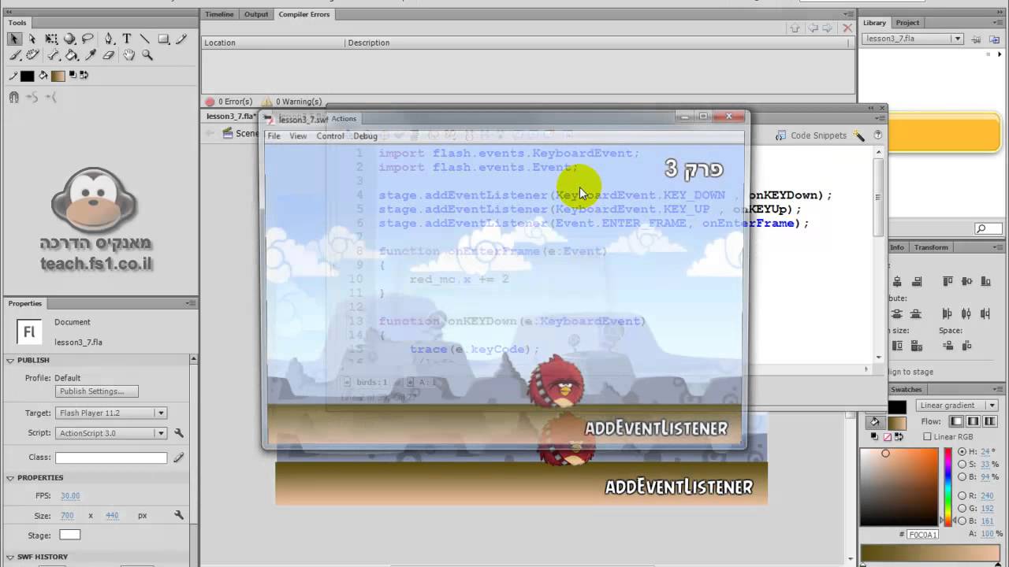Select the Lasso tool
The width and height of the screenshot is (1009, 567).
point(87,39)
